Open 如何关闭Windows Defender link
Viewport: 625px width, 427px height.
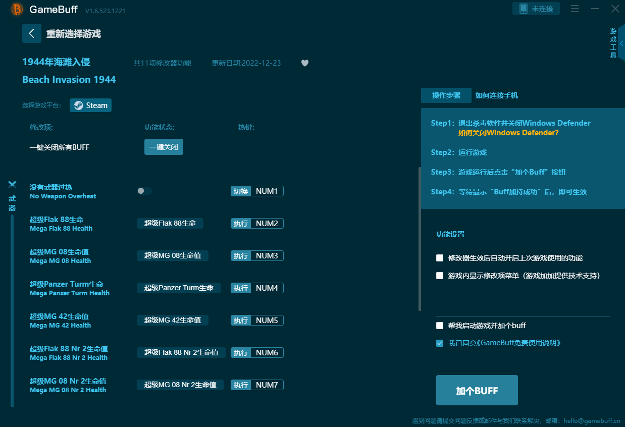coord(508,133)
